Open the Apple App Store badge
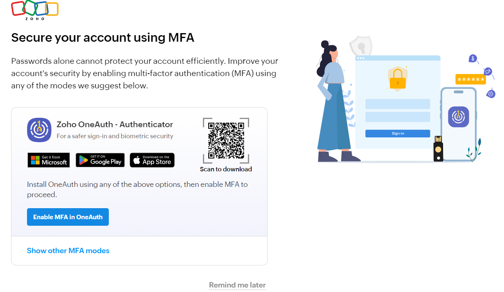 [152, 160]
